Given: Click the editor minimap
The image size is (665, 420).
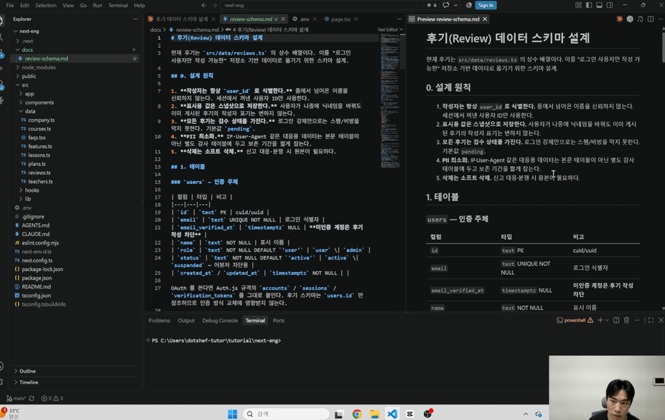Looking at the screenshot, I should click(x=390, y=102).
